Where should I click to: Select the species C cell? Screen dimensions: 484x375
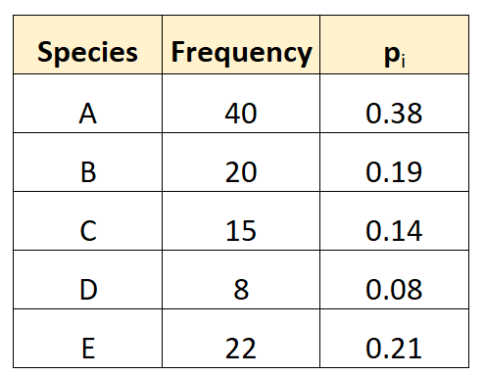coord(87,221)
